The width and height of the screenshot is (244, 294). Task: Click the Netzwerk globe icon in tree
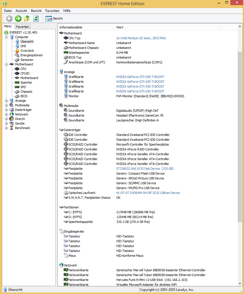click(12, 114)
